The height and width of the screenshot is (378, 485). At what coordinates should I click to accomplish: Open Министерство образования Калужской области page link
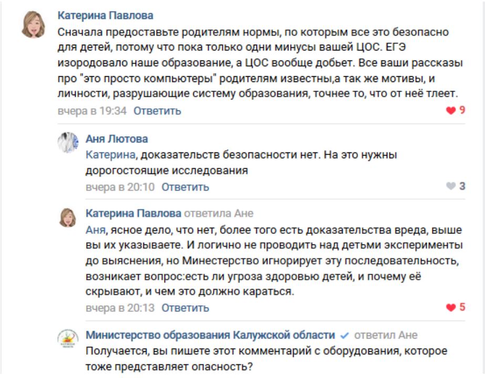[210, 335]
